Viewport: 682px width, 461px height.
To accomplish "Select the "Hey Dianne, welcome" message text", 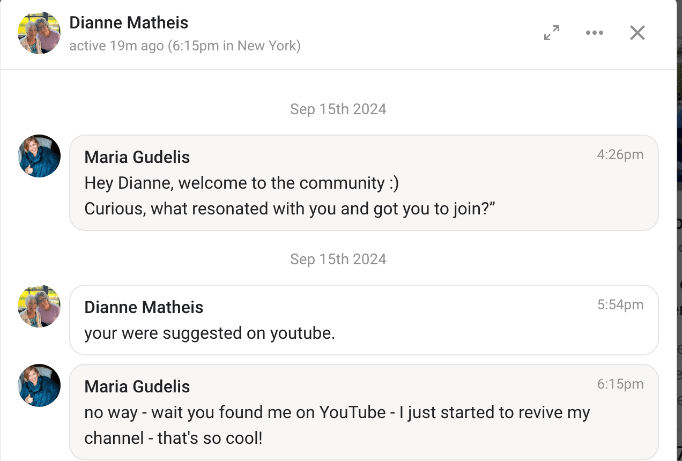I will pyautogui.click(x=241, y=183).
